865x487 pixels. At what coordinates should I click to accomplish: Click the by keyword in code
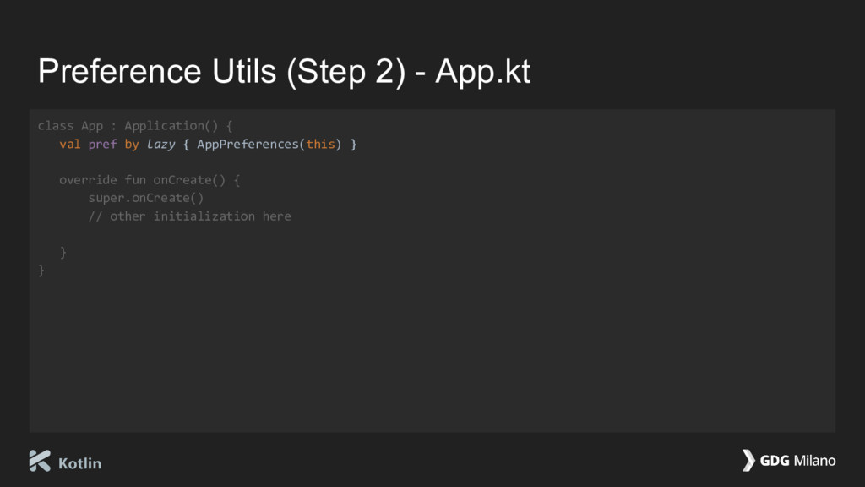[132, 145]
